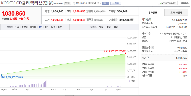Click the red up-triangle next to 105
The width and height of the screenshot is (191, 96).
pyautogui.click(x=11, y=19)
